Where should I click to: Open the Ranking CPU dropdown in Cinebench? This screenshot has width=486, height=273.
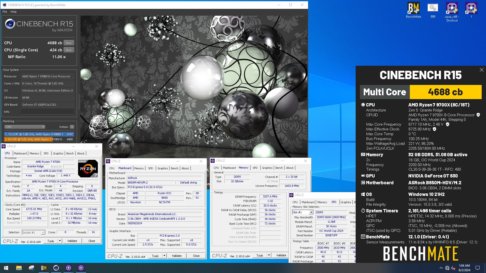(25, 127)
